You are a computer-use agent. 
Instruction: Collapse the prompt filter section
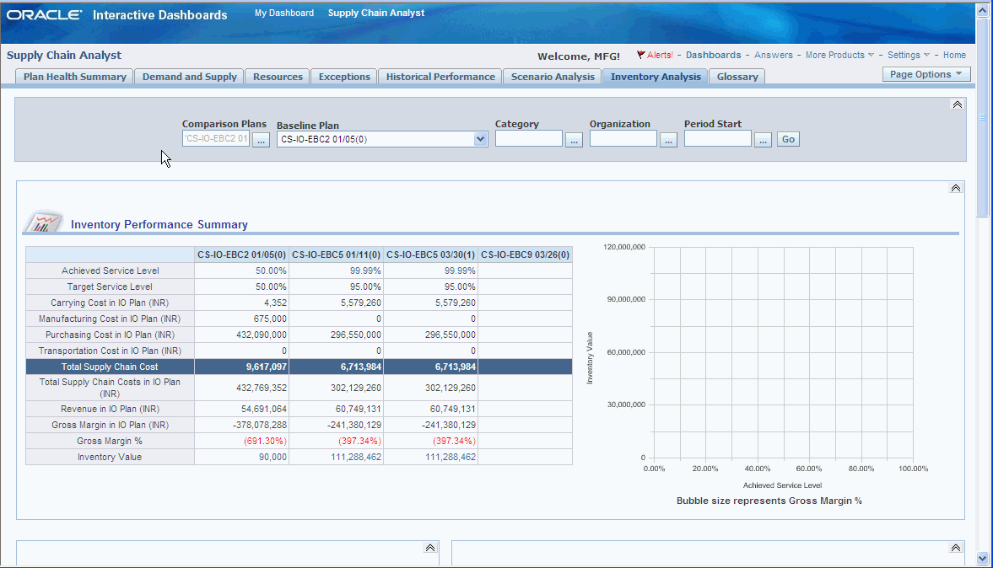[x=957, y=104]
